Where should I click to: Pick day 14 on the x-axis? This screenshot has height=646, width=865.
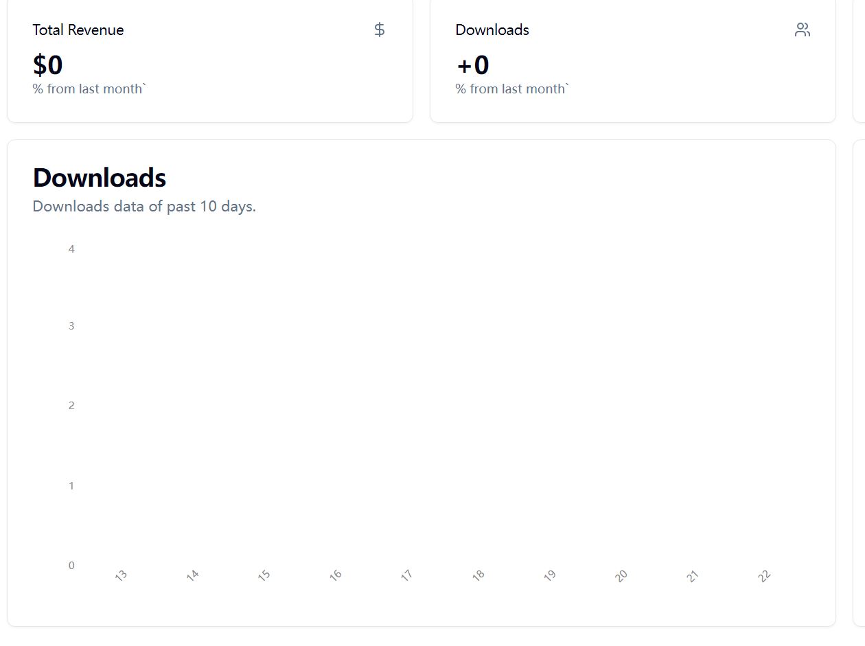click(193, 575)
